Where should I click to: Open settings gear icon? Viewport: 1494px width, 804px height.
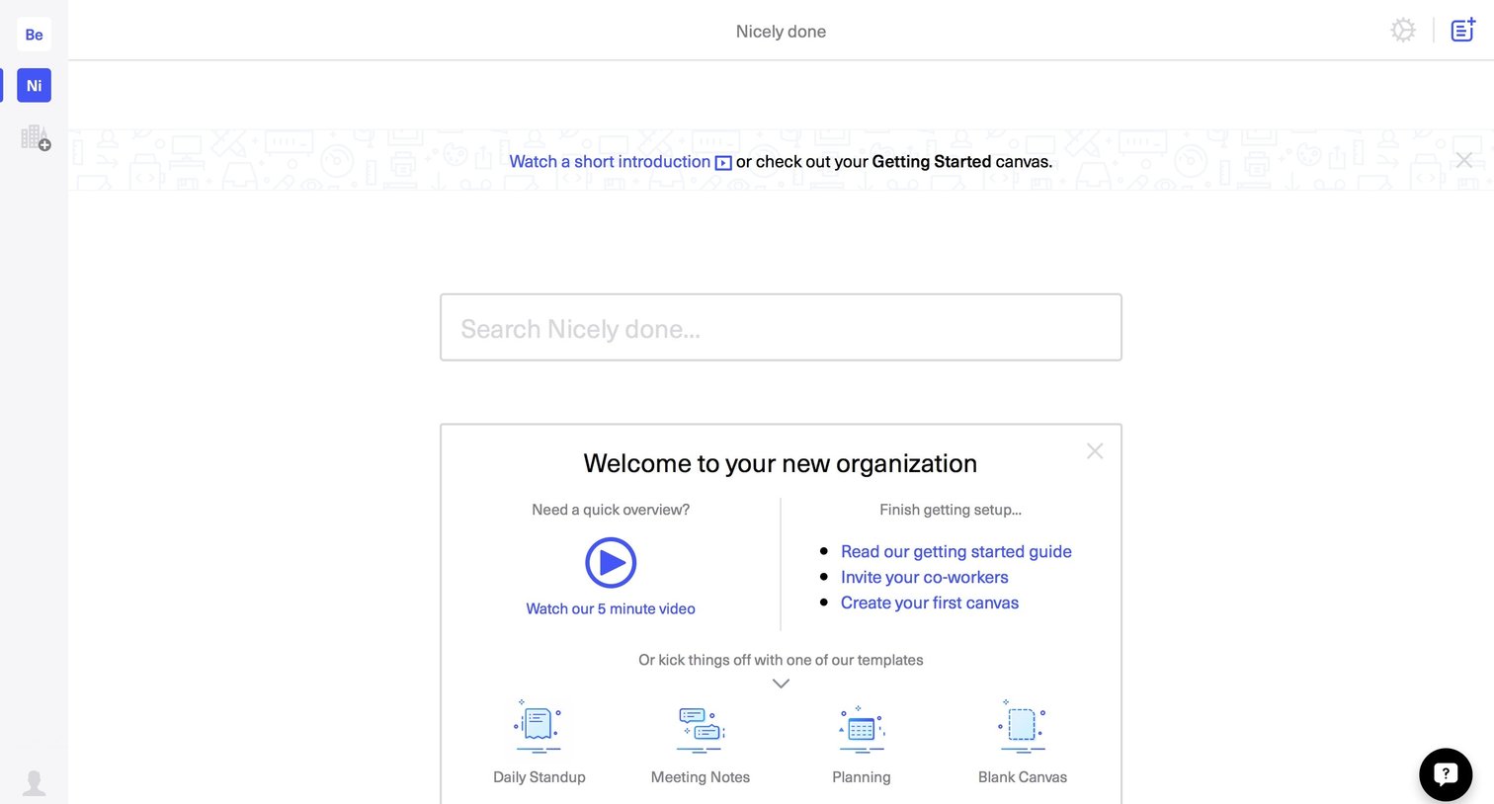click(x=1403, y=30)
